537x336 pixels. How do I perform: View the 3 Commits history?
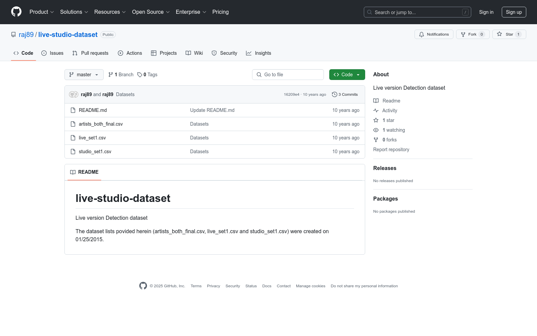pos(345,94)
